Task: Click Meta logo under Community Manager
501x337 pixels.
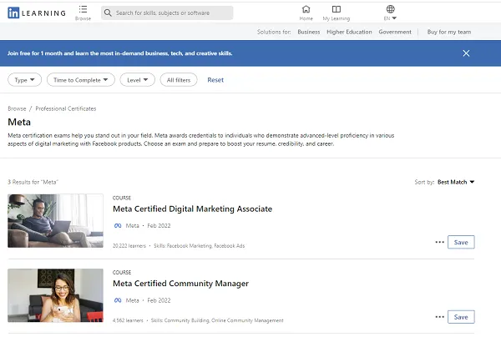Action: tap(118, 300)
